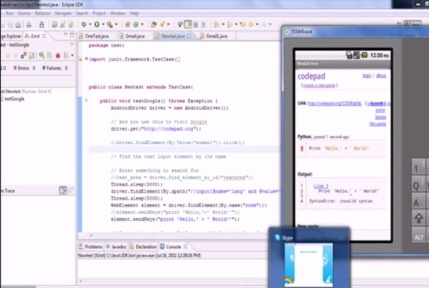Toggle the breadcrumb button in toolbar
429x288 pixels.
coord(180,24)
